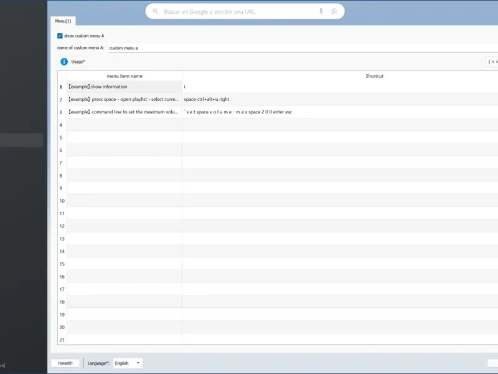Select the command line maximum volume cell
This screenshot has height=374, width=498.
[125, 112]
